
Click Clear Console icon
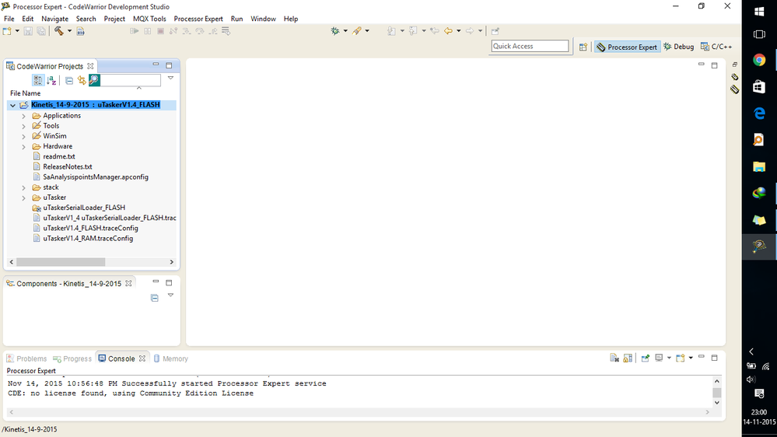[614, 358]
